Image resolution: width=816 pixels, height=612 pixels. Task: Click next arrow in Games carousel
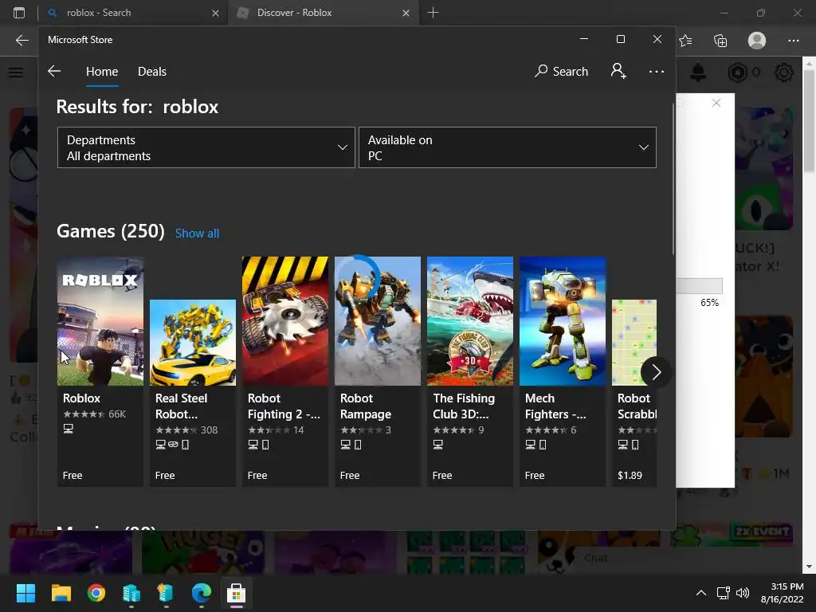click(x=656, y=372)
